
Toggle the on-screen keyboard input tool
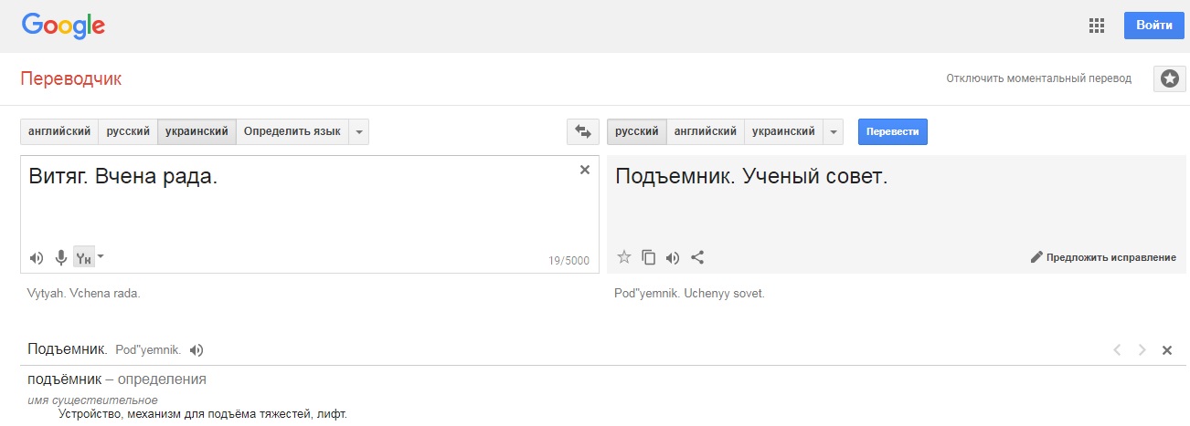click(83, 258)
